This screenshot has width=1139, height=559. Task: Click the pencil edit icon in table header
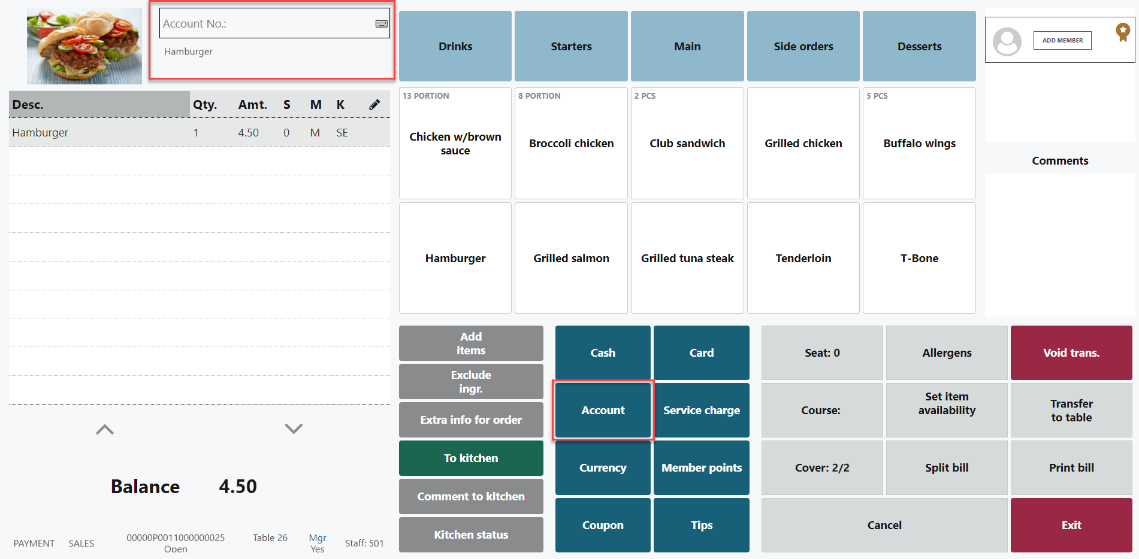(374, 105)
